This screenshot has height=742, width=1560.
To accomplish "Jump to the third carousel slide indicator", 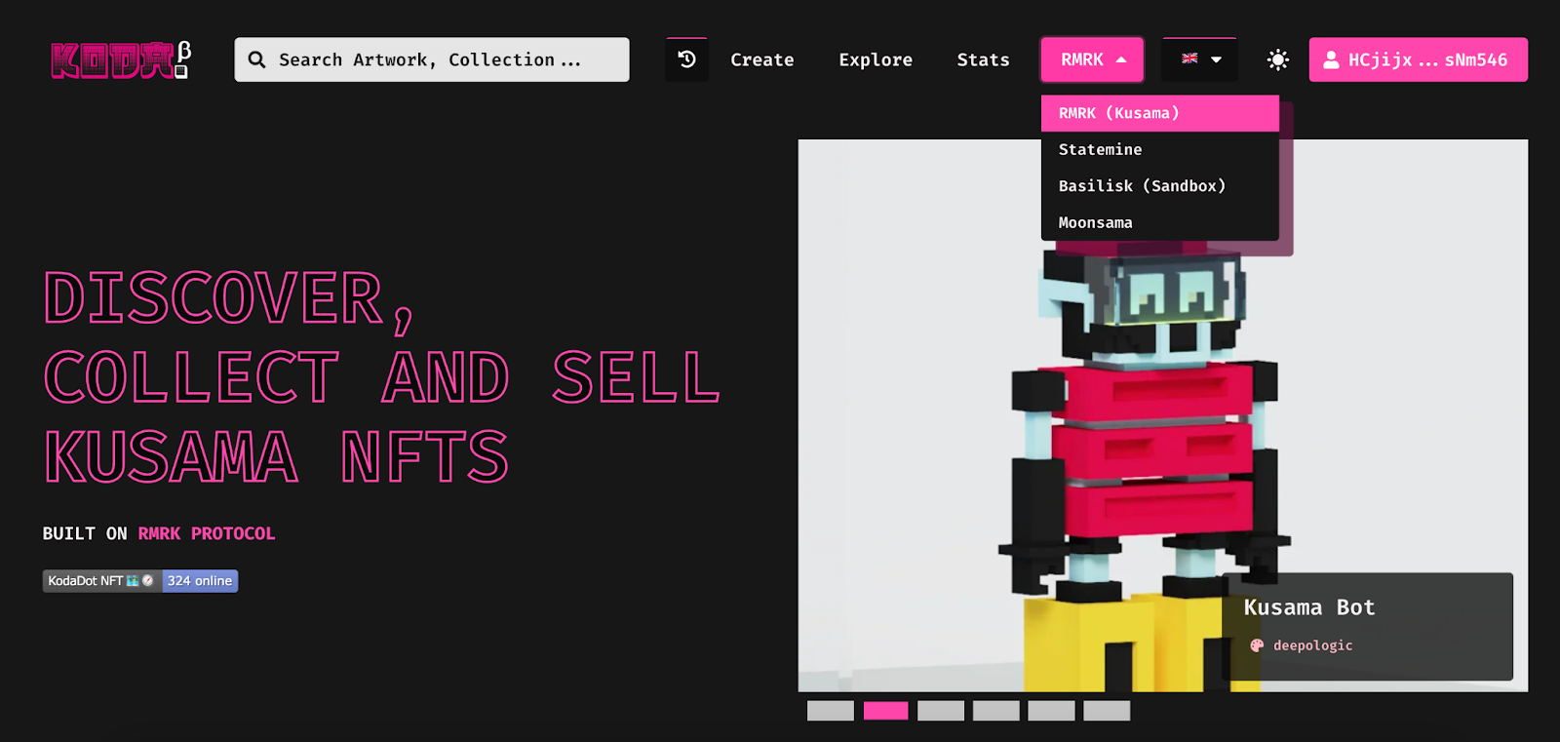I will [x=941, y=711].
